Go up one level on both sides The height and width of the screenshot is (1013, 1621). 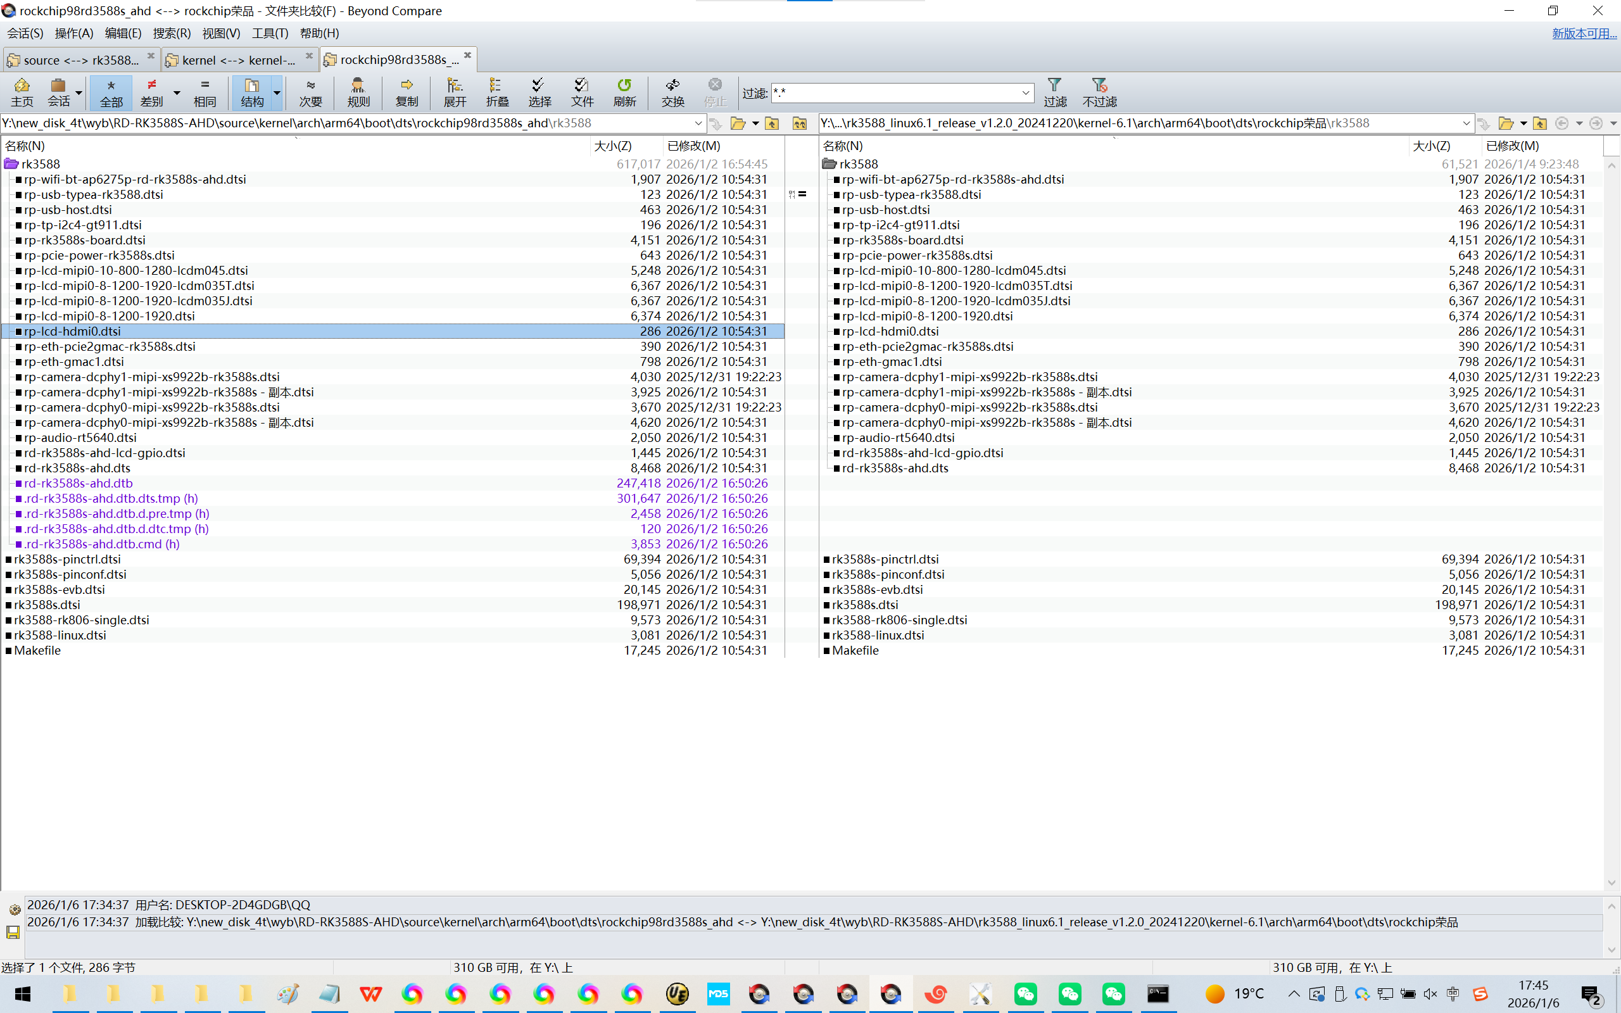pyautogui.click(x=800, y=123)
